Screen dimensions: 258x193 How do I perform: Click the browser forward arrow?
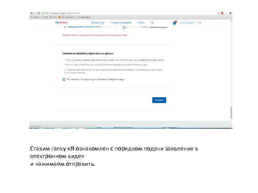pyautogui.click(x=35, y=13)
